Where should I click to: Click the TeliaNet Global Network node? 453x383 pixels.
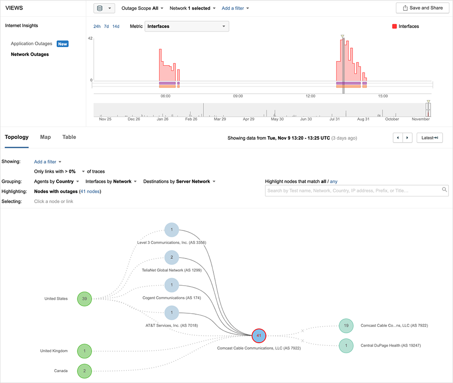(172, 257)
